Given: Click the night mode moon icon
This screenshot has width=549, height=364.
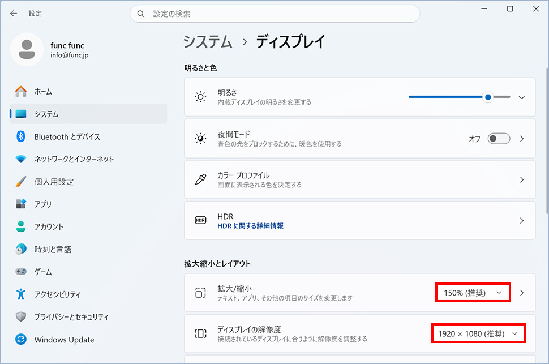Looking at the screenshot, I should (200, 138).
